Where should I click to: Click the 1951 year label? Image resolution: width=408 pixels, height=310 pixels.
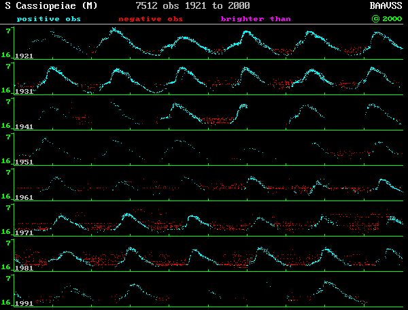coord(24,162)
